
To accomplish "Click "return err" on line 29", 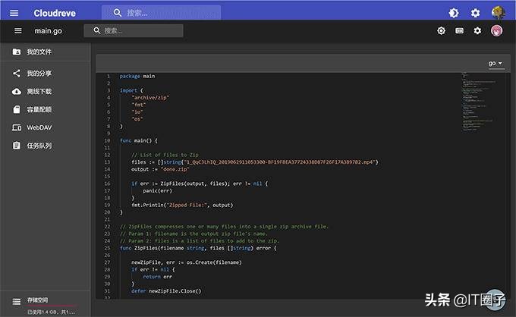I will (x=157, y=277).
